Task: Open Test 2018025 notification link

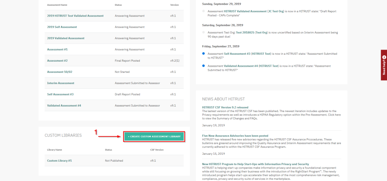Action: click(245, 33)
